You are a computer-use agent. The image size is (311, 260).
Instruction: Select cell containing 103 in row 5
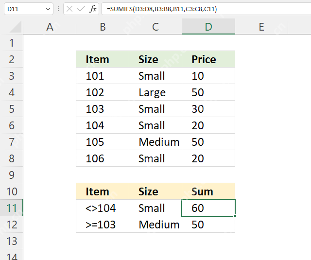tap(103, 109)
